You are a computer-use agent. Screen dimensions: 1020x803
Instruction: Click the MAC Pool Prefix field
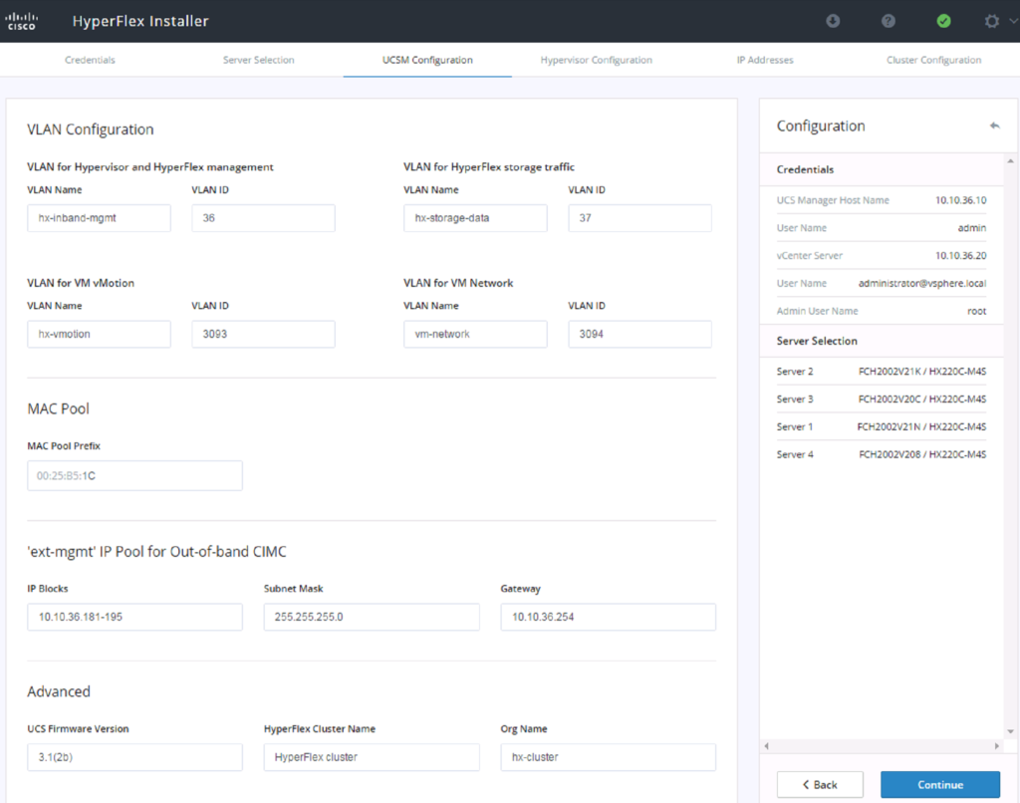click(x=134, y=475)
